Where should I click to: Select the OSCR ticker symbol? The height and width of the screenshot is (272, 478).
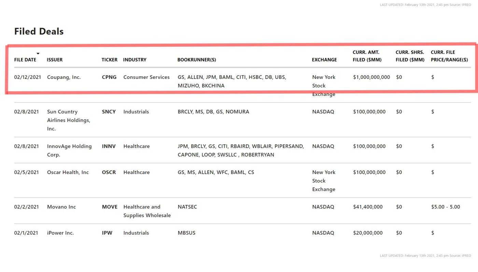109,172
